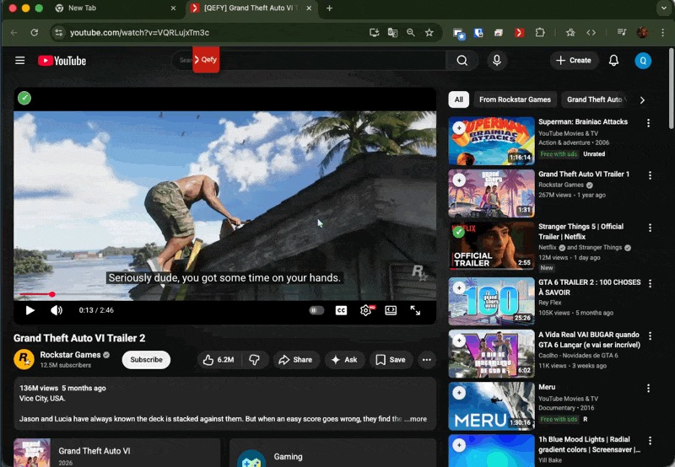Dislike the video
The width and height of the screenshot is (675, 467).
click(255, 360)
